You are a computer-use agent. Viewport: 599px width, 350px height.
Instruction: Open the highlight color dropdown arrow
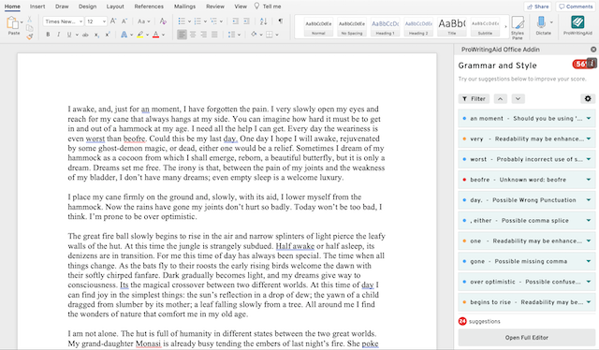click(x=147, y=35)
